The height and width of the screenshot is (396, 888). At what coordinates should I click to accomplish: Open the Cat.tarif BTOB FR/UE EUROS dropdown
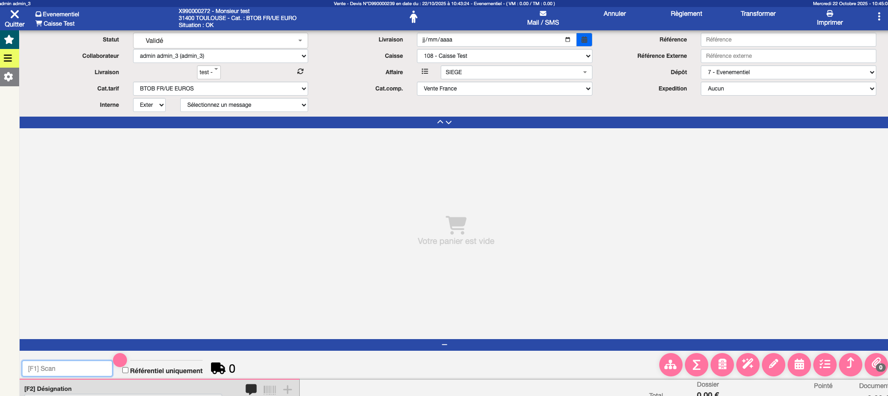[220, 89]
